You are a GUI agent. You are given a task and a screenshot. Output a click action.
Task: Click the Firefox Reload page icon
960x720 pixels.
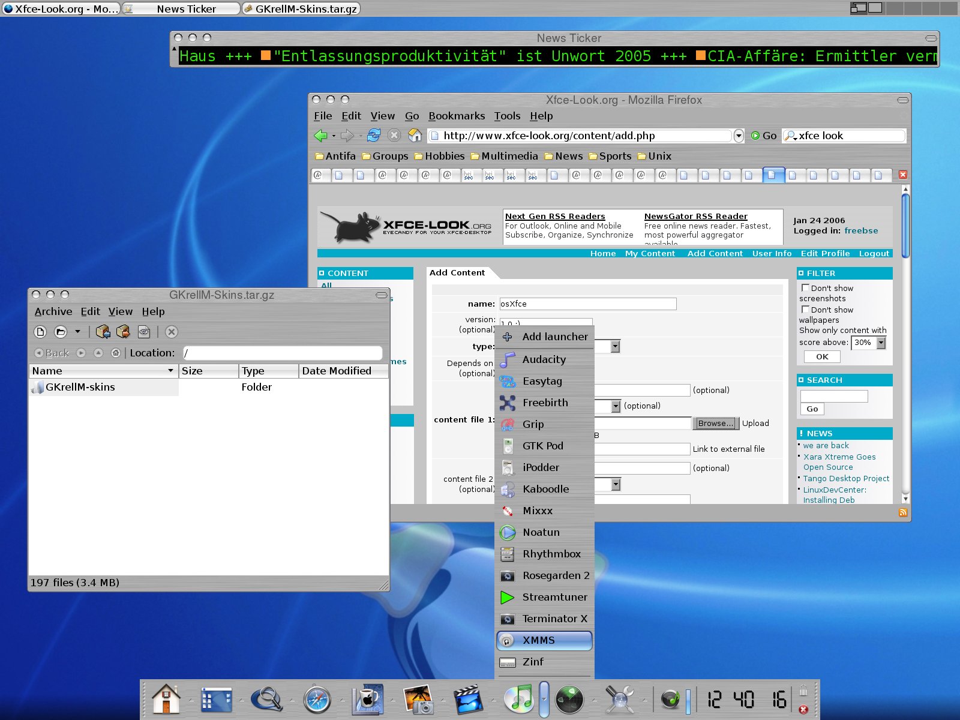point(374,136)
